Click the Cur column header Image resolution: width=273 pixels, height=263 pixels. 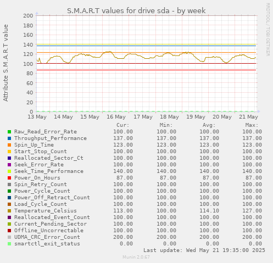123,125
